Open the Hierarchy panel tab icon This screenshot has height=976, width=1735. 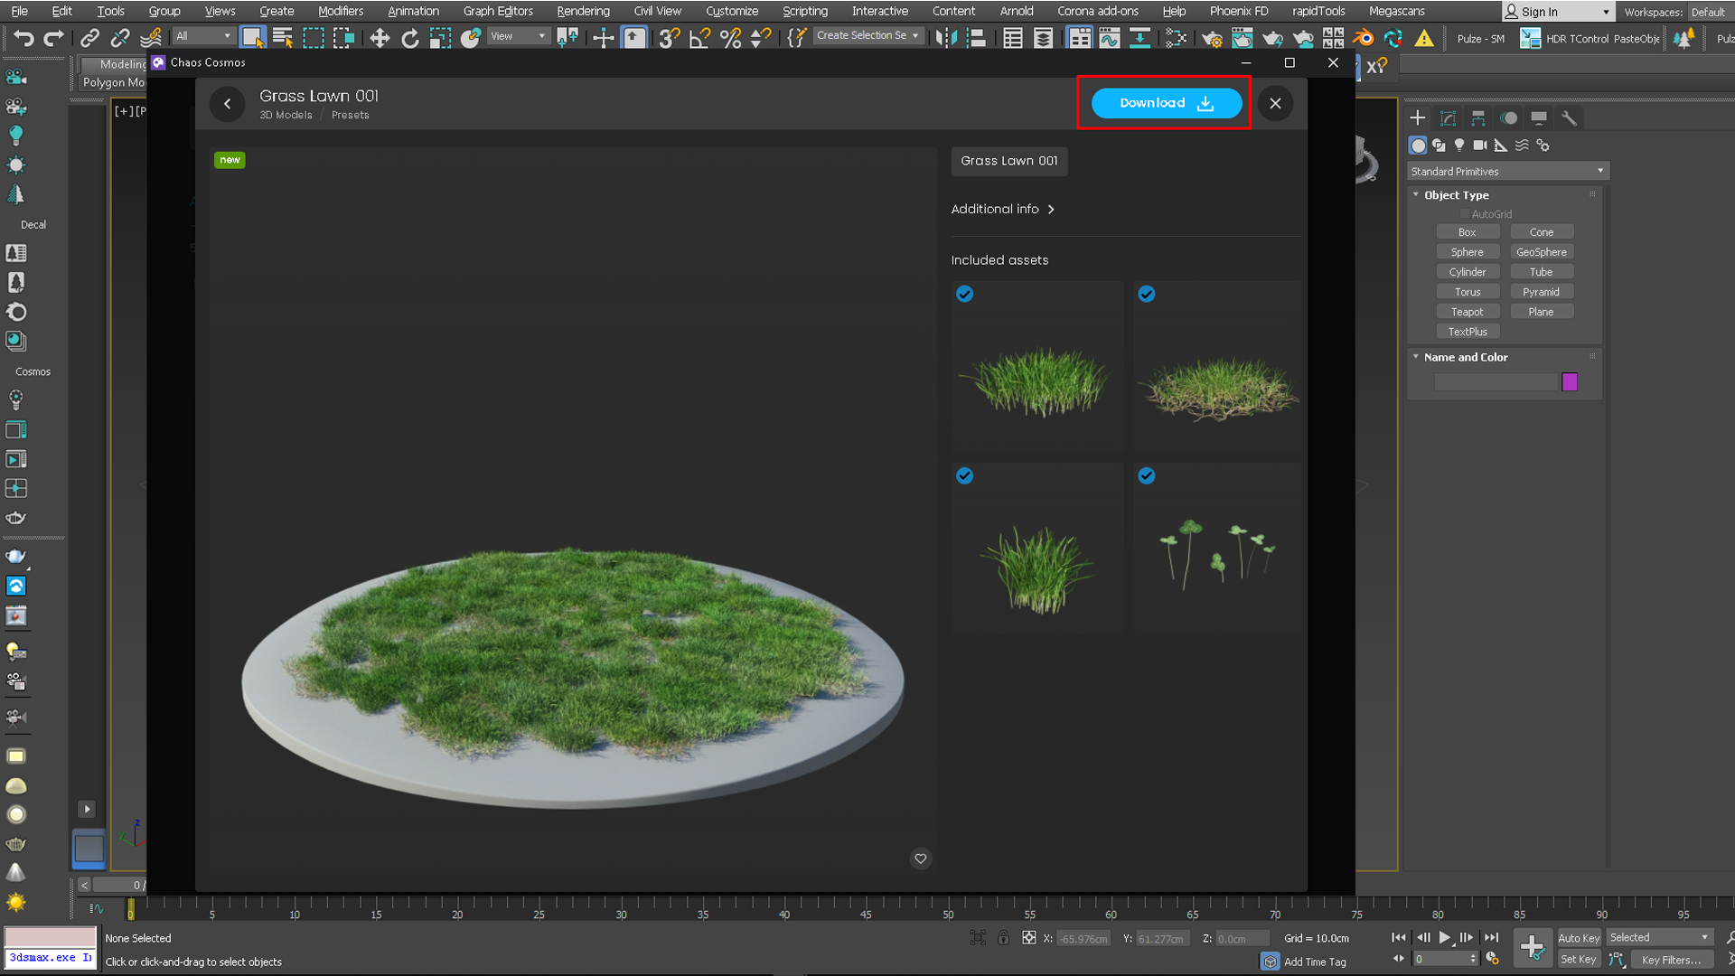1478,118
